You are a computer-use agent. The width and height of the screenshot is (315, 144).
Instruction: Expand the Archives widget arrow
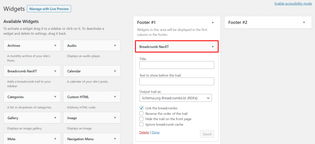55,46
